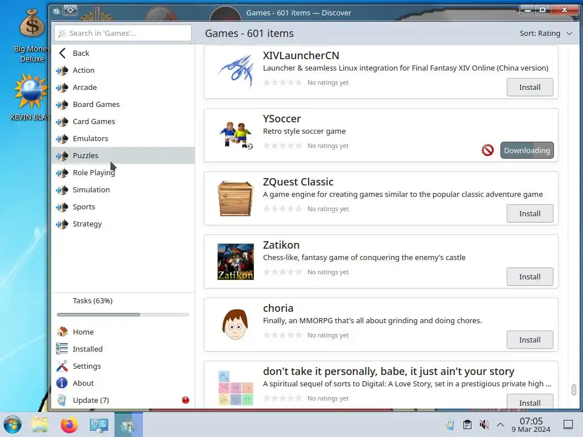Click the titlebar keep-above diamond icon
Image resolution: width=583 pixels, height=437 pixels.
pos(70,10)
